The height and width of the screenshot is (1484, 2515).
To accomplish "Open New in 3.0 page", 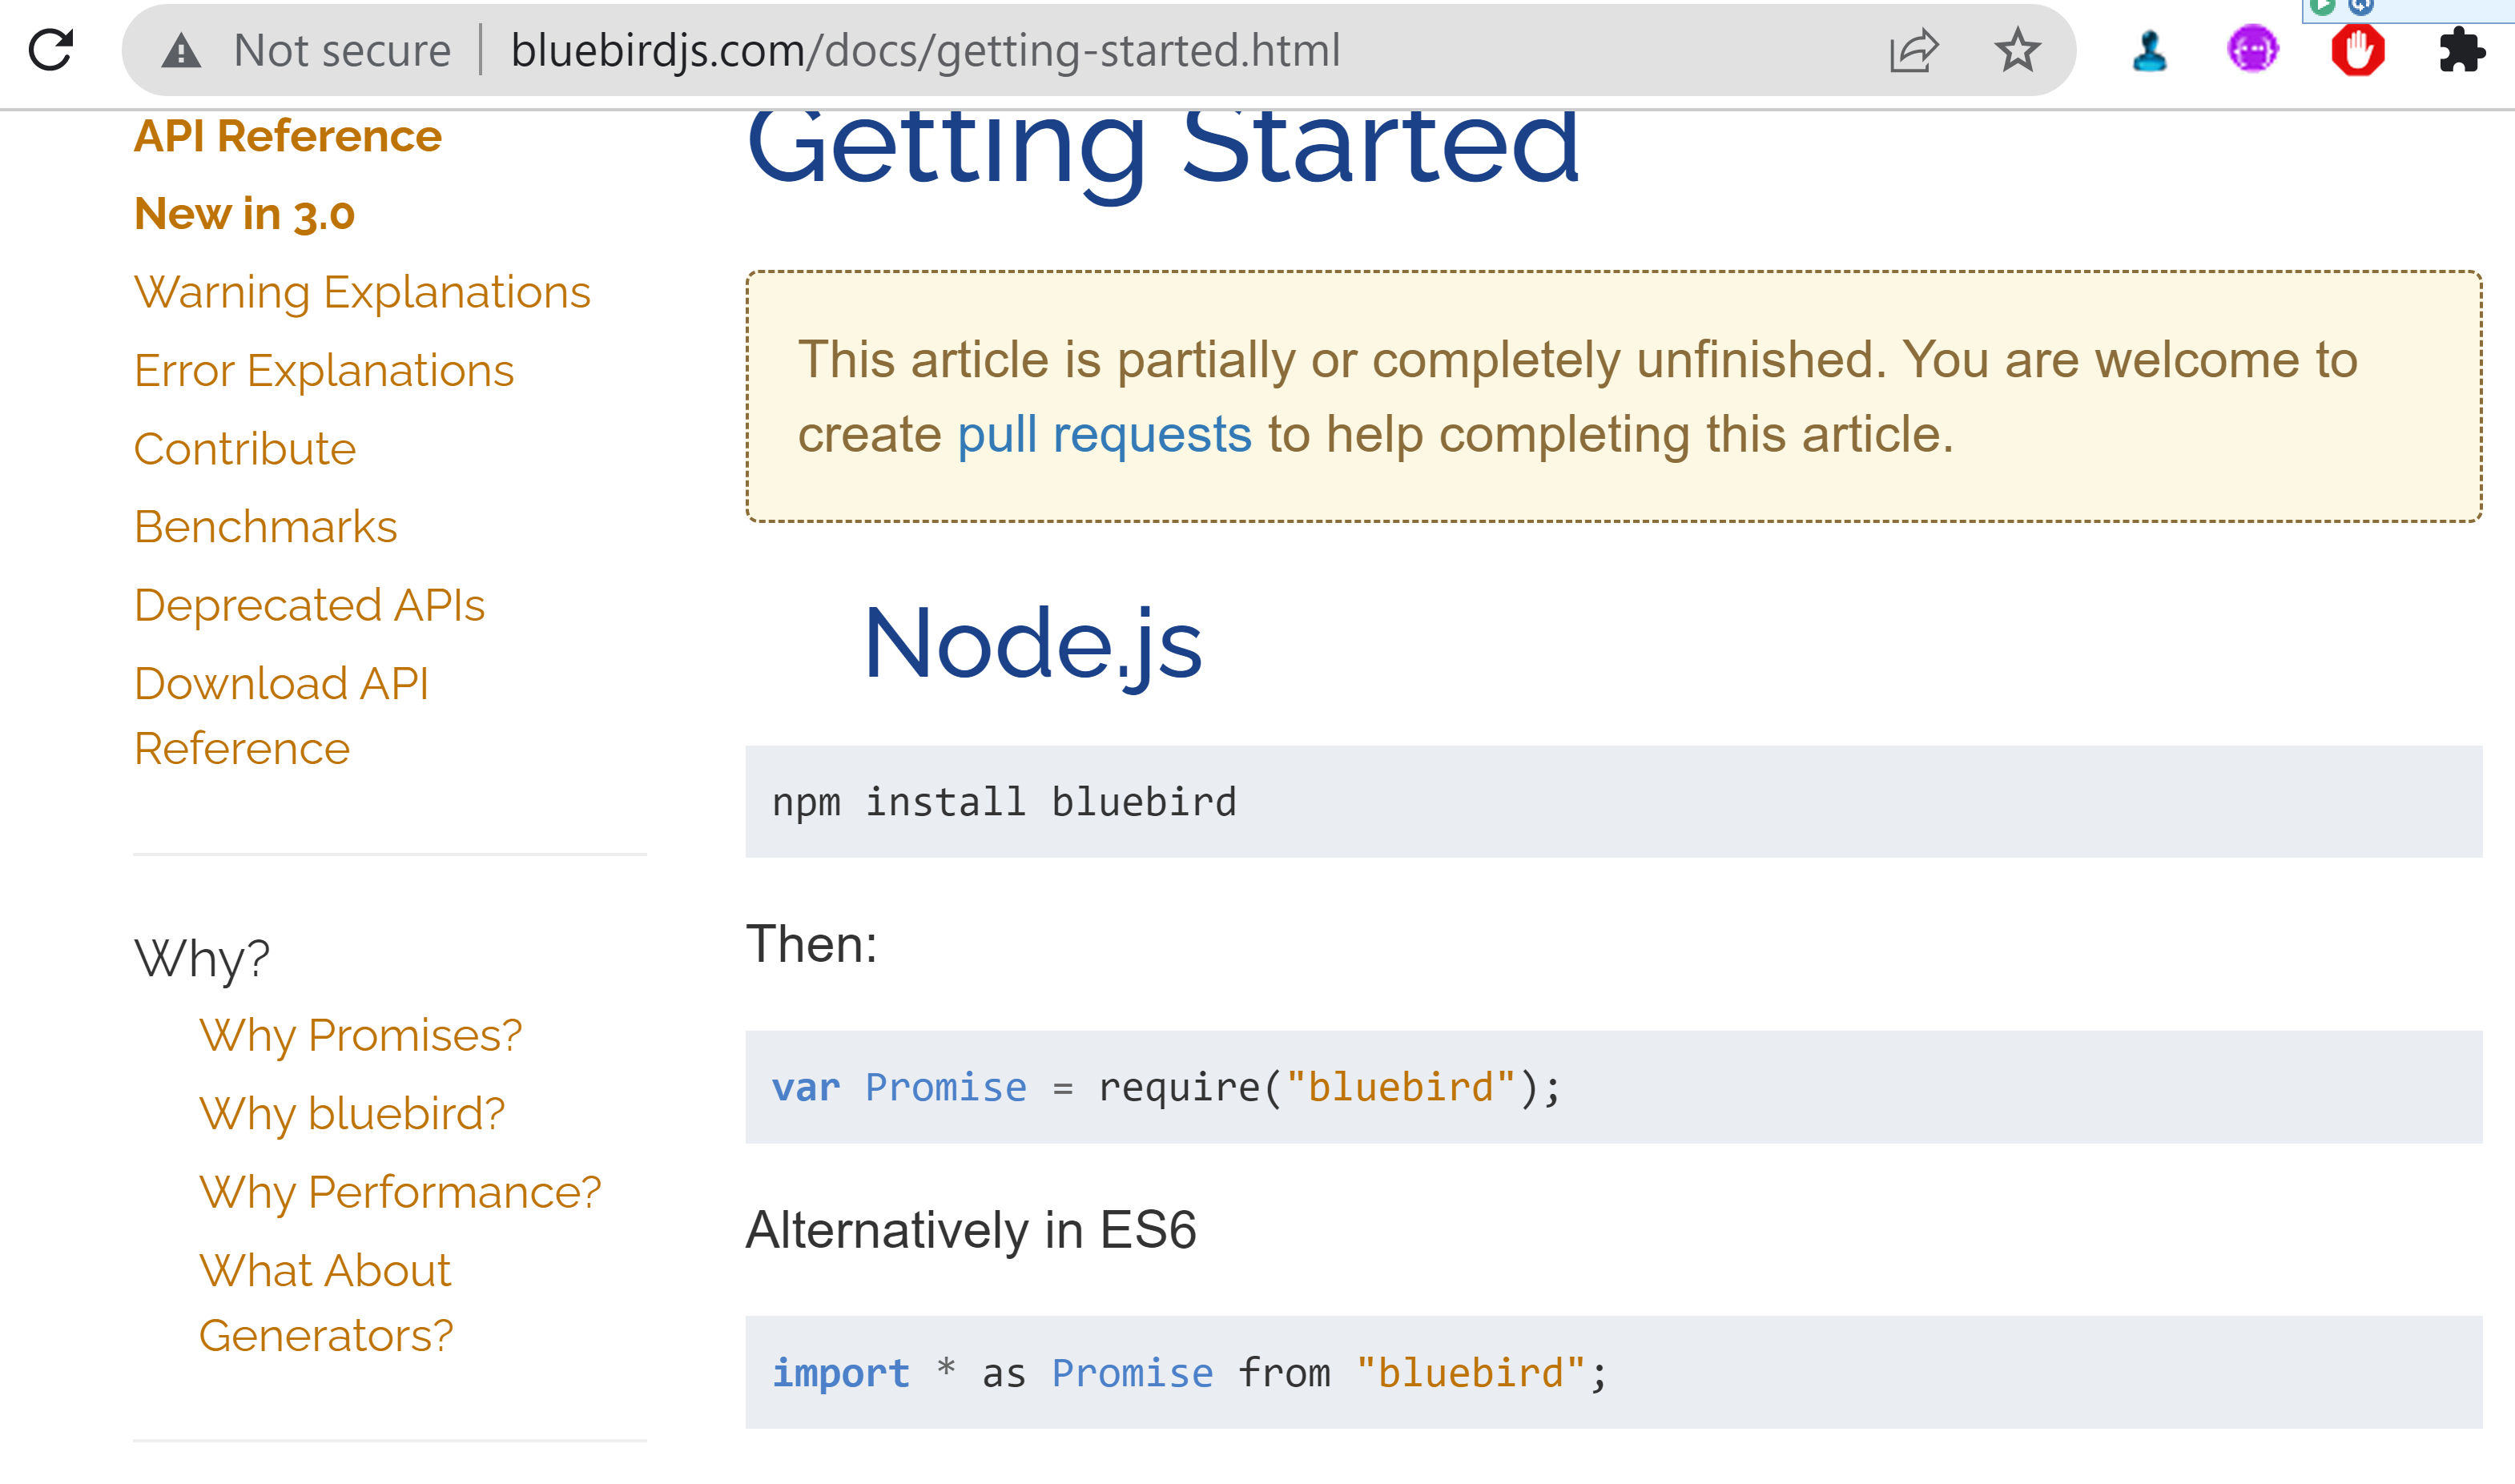I will 245,214.
